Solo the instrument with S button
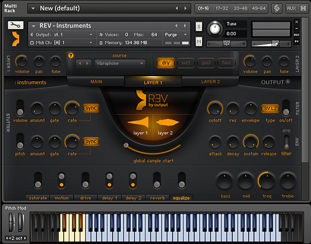Image resolution: width=311 pixels, height=244 pixels. coord(199,26)
